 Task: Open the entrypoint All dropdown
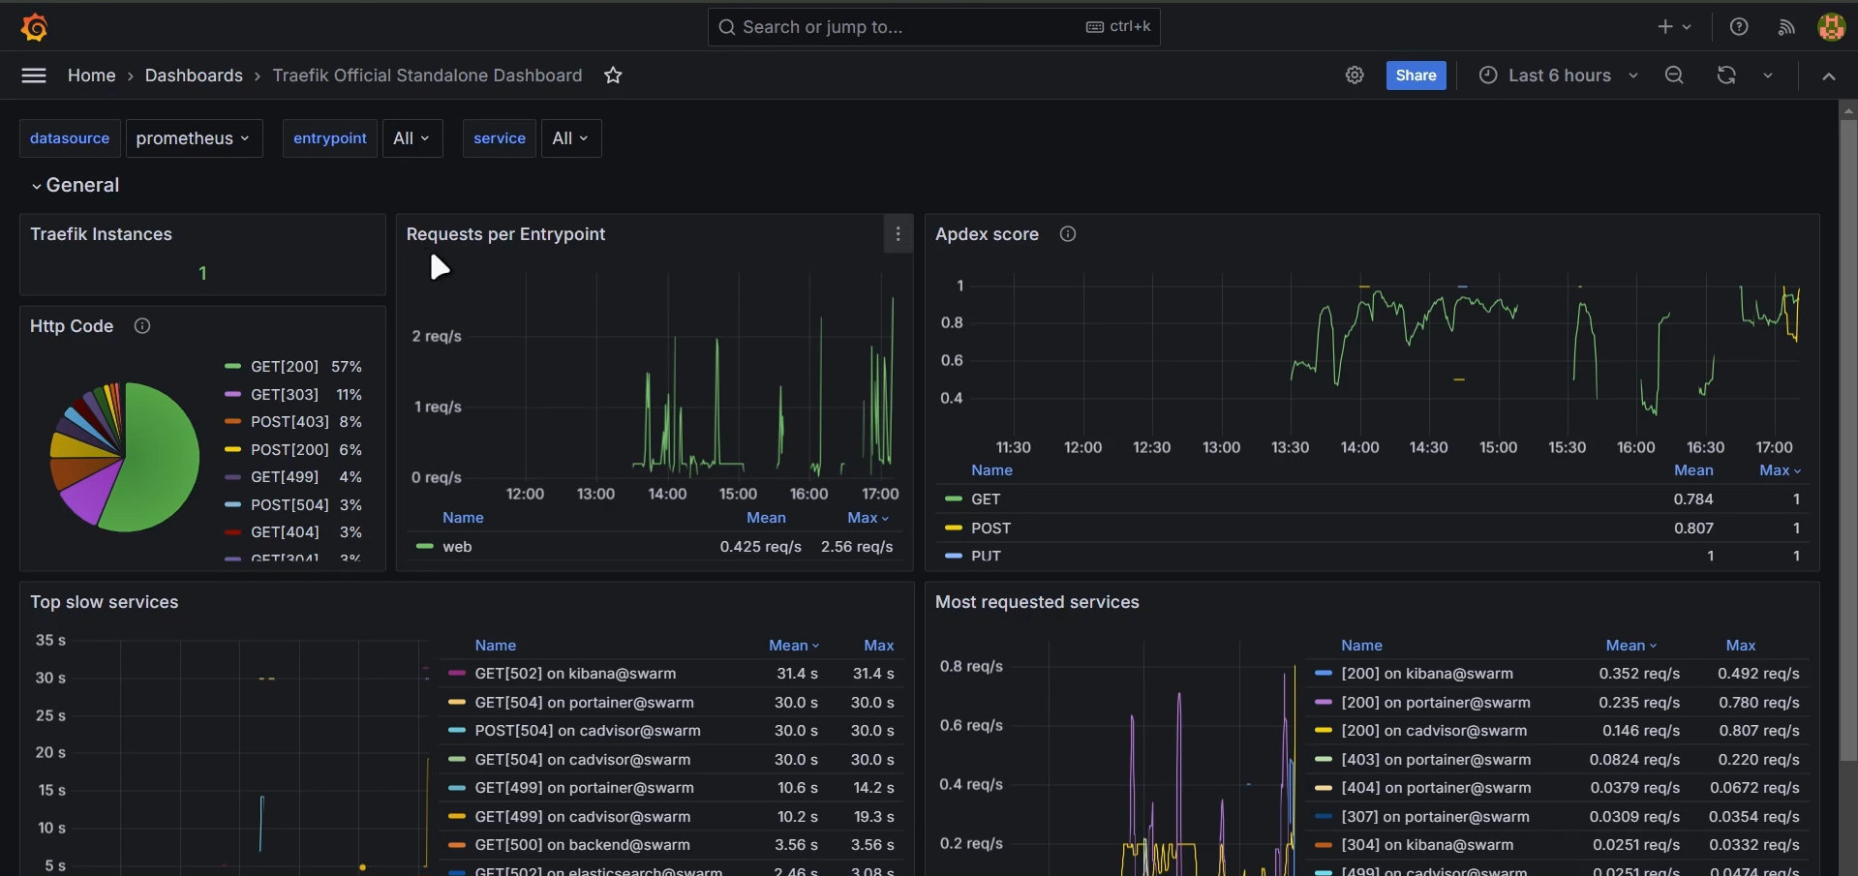(x=412, y=138)
